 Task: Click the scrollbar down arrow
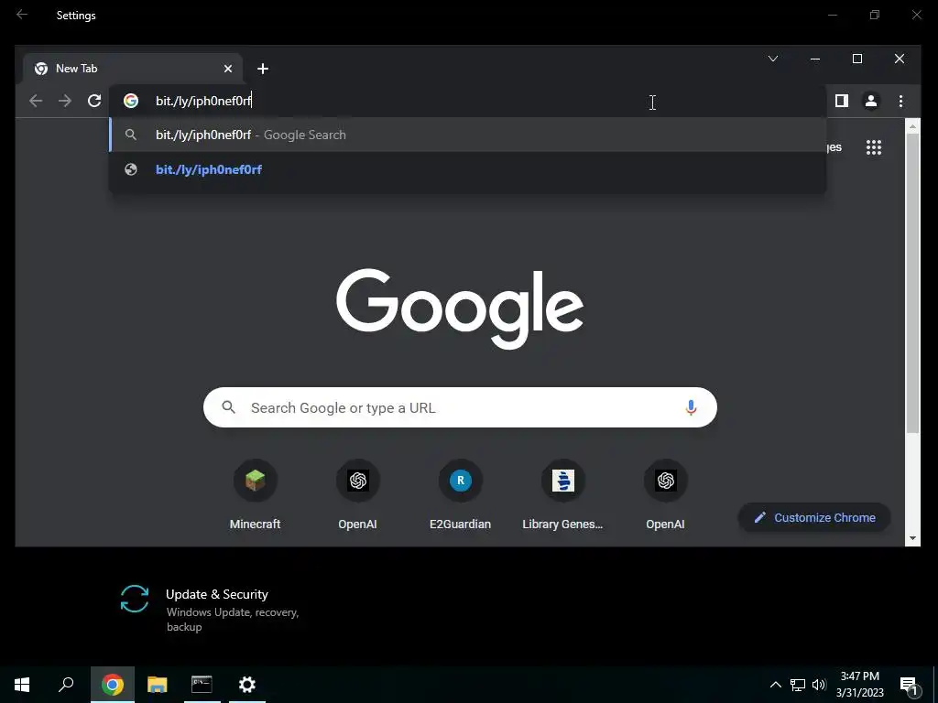[912, 538]
